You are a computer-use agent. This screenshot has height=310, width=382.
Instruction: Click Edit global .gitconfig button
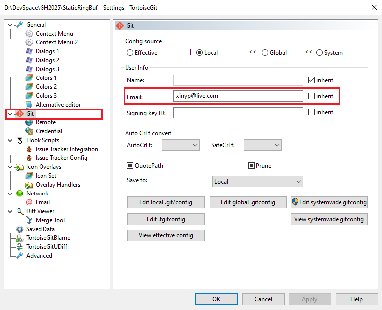(248, 202)
